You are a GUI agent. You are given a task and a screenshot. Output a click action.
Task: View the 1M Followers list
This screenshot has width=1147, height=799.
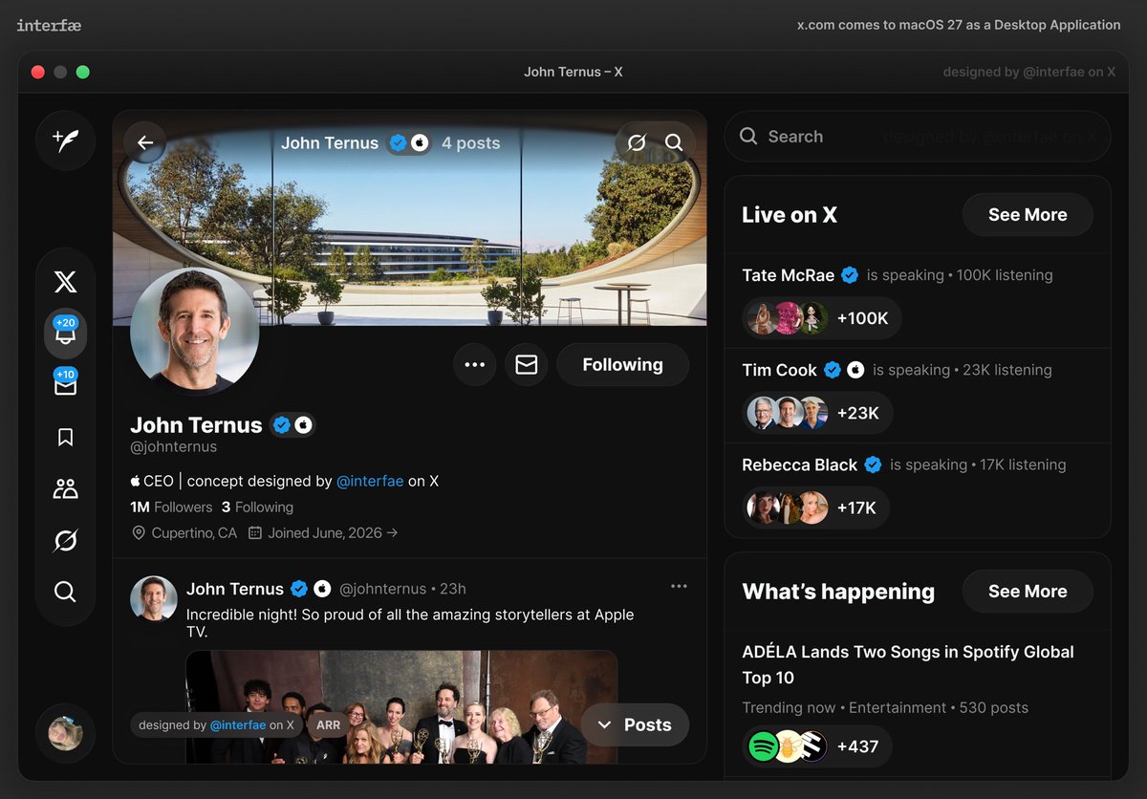(x=171, y=507)
